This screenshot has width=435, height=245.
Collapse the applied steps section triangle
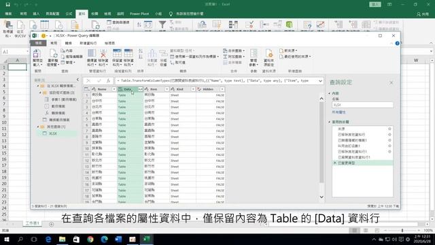click(329, 122)
